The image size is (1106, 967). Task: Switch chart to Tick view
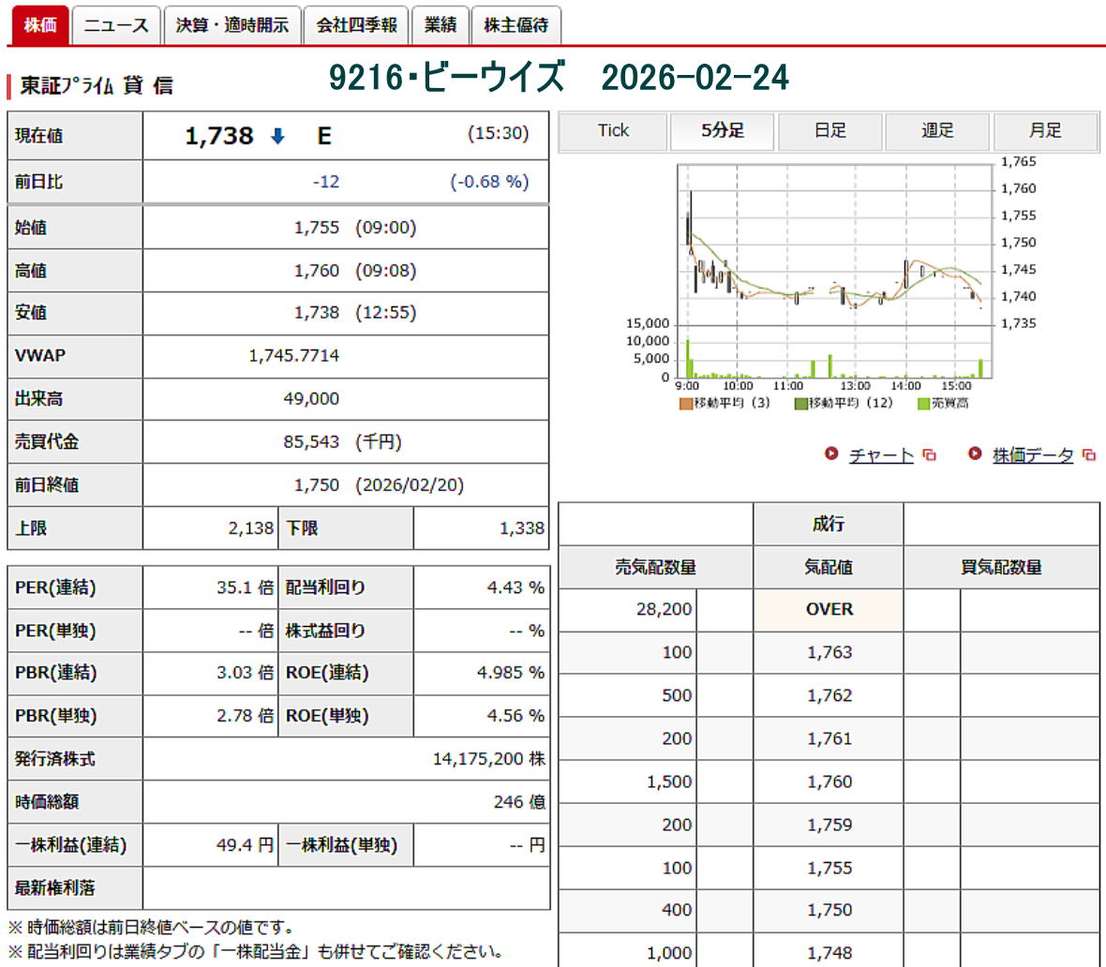pyautogui.click(x=613, y=131)
